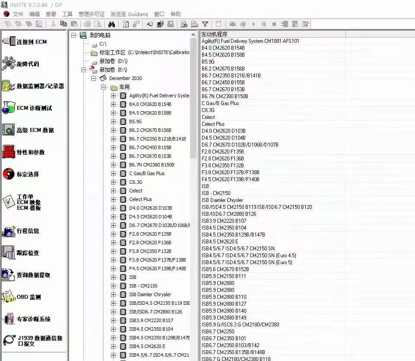Click the tree panel scroll-up arrow

click(x=193, y=35)
